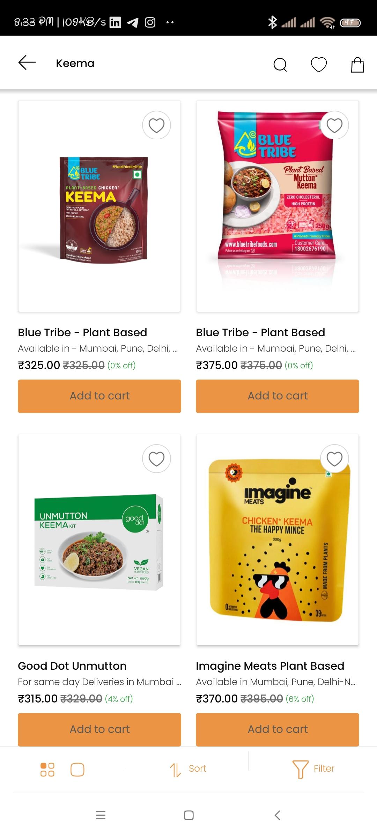
Task: Tap the Android recent apps menu icon
Action: (101, 815)
